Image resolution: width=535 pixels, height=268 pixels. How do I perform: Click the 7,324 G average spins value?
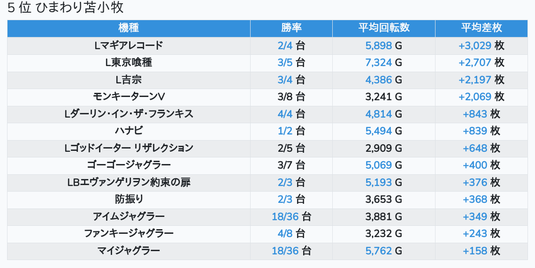pos(384,63)
